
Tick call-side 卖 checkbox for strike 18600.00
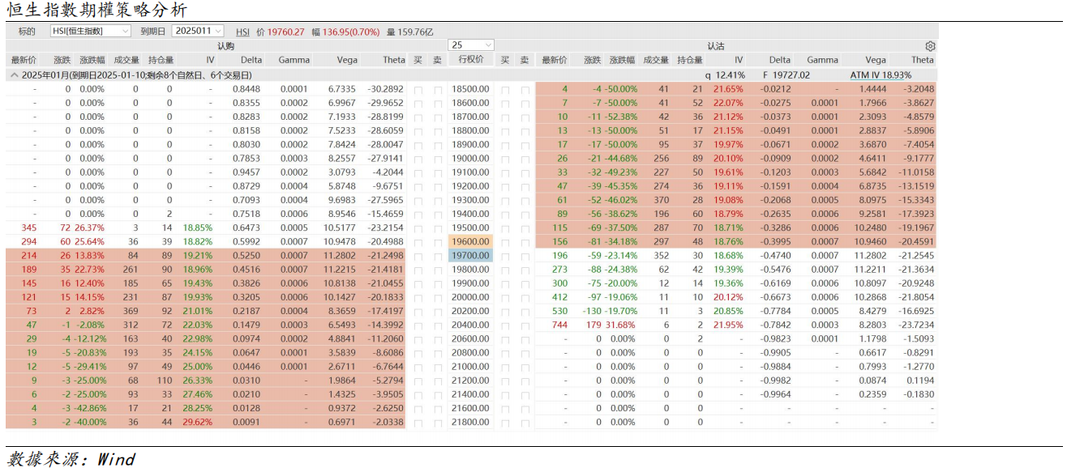point(438,103)
